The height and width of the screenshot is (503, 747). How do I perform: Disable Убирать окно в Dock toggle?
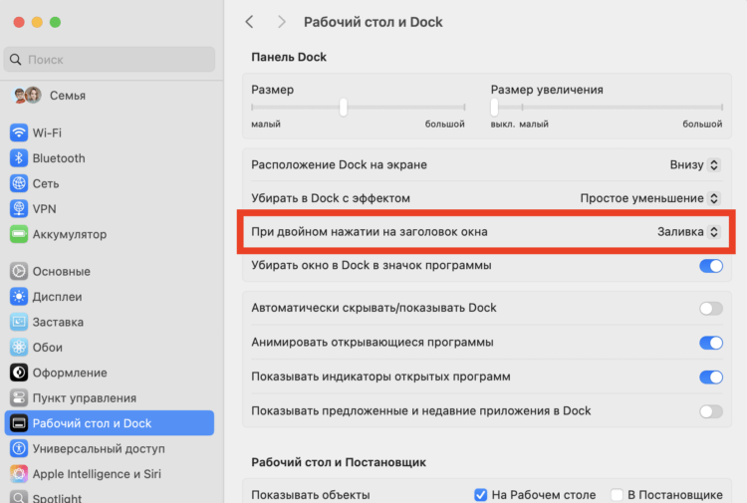pyautogui.click(x=711, y=266)
